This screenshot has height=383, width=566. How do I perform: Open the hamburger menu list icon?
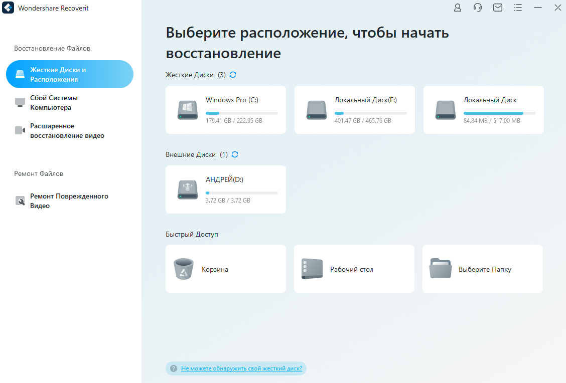[x=518, y=8]
